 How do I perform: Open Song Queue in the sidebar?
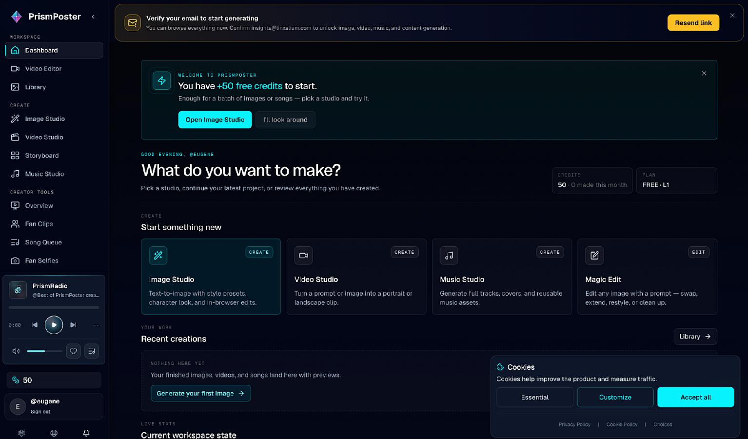pos(54,242)
